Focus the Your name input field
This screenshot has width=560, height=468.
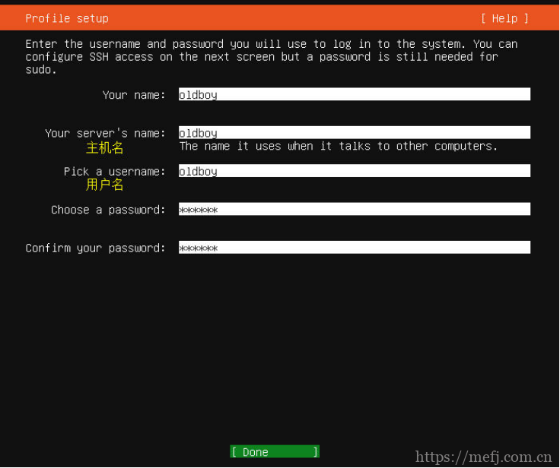[x=354, y=95]
